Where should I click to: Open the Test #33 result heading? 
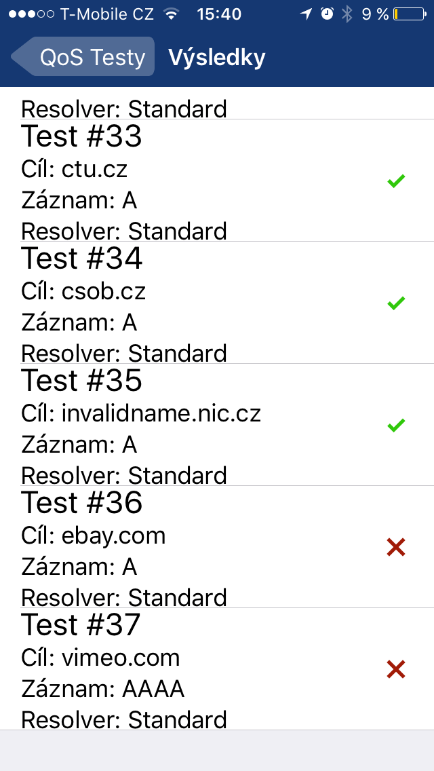click(x=81, y=136)
